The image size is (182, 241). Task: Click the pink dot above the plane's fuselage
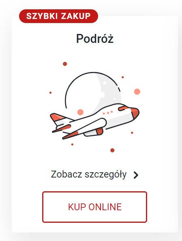point(80,112)
